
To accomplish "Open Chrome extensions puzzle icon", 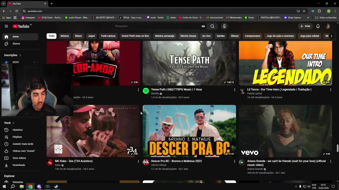I will [319, 11].
